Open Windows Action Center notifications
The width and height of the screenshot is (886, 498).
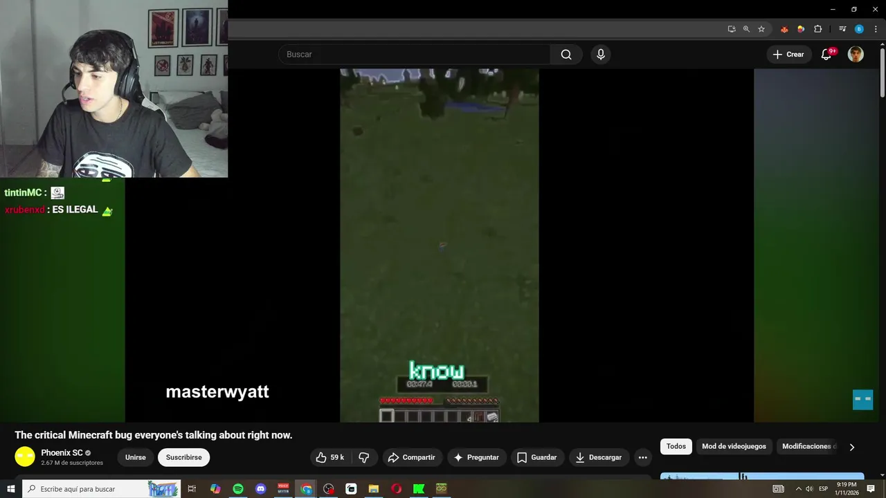[871, 489]
